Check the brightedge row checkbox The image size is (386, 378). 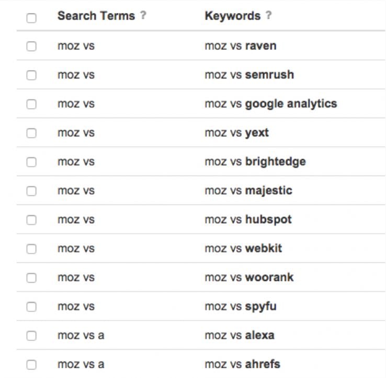point(31,162)
